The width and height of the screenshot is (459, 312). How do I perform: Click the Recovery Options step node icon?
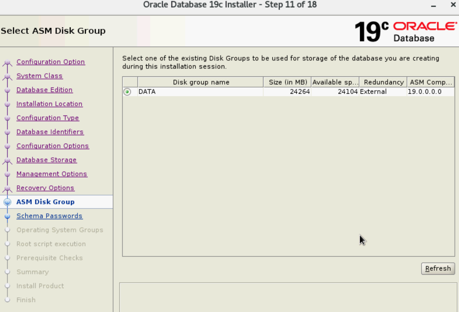pyautogui.click(x=7, y=189)
